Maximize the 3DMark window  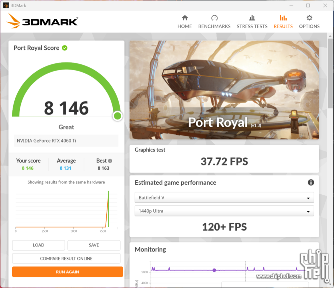(308, 5)
